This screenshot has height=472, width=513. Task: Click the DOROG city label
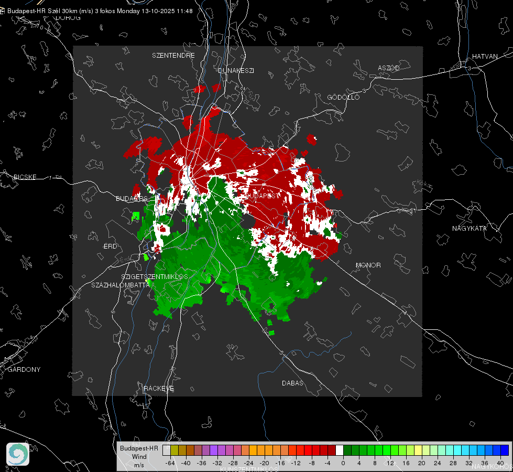pos(68,18)
